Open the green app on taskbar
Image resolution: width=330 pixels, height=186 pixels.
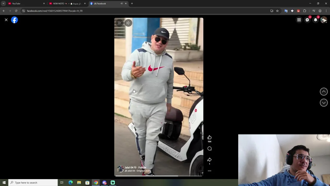tap(113, 183)
